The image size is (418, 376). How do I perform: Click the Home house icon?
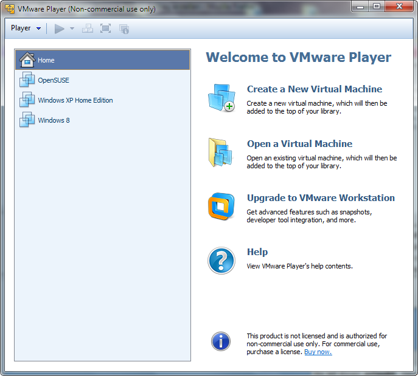(27, 60)
